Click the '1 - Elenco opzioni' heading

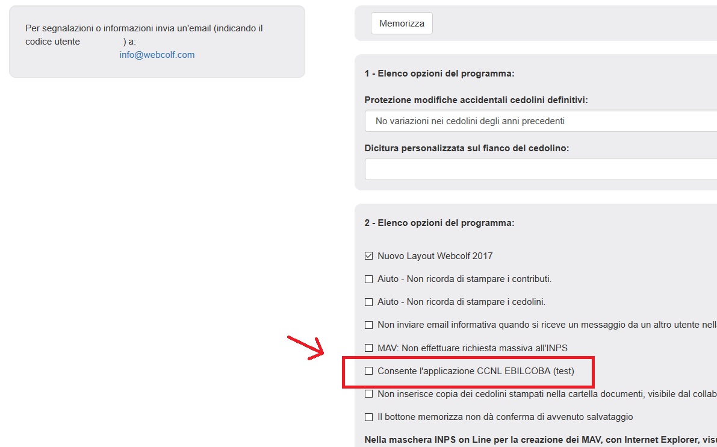(439, 73)
